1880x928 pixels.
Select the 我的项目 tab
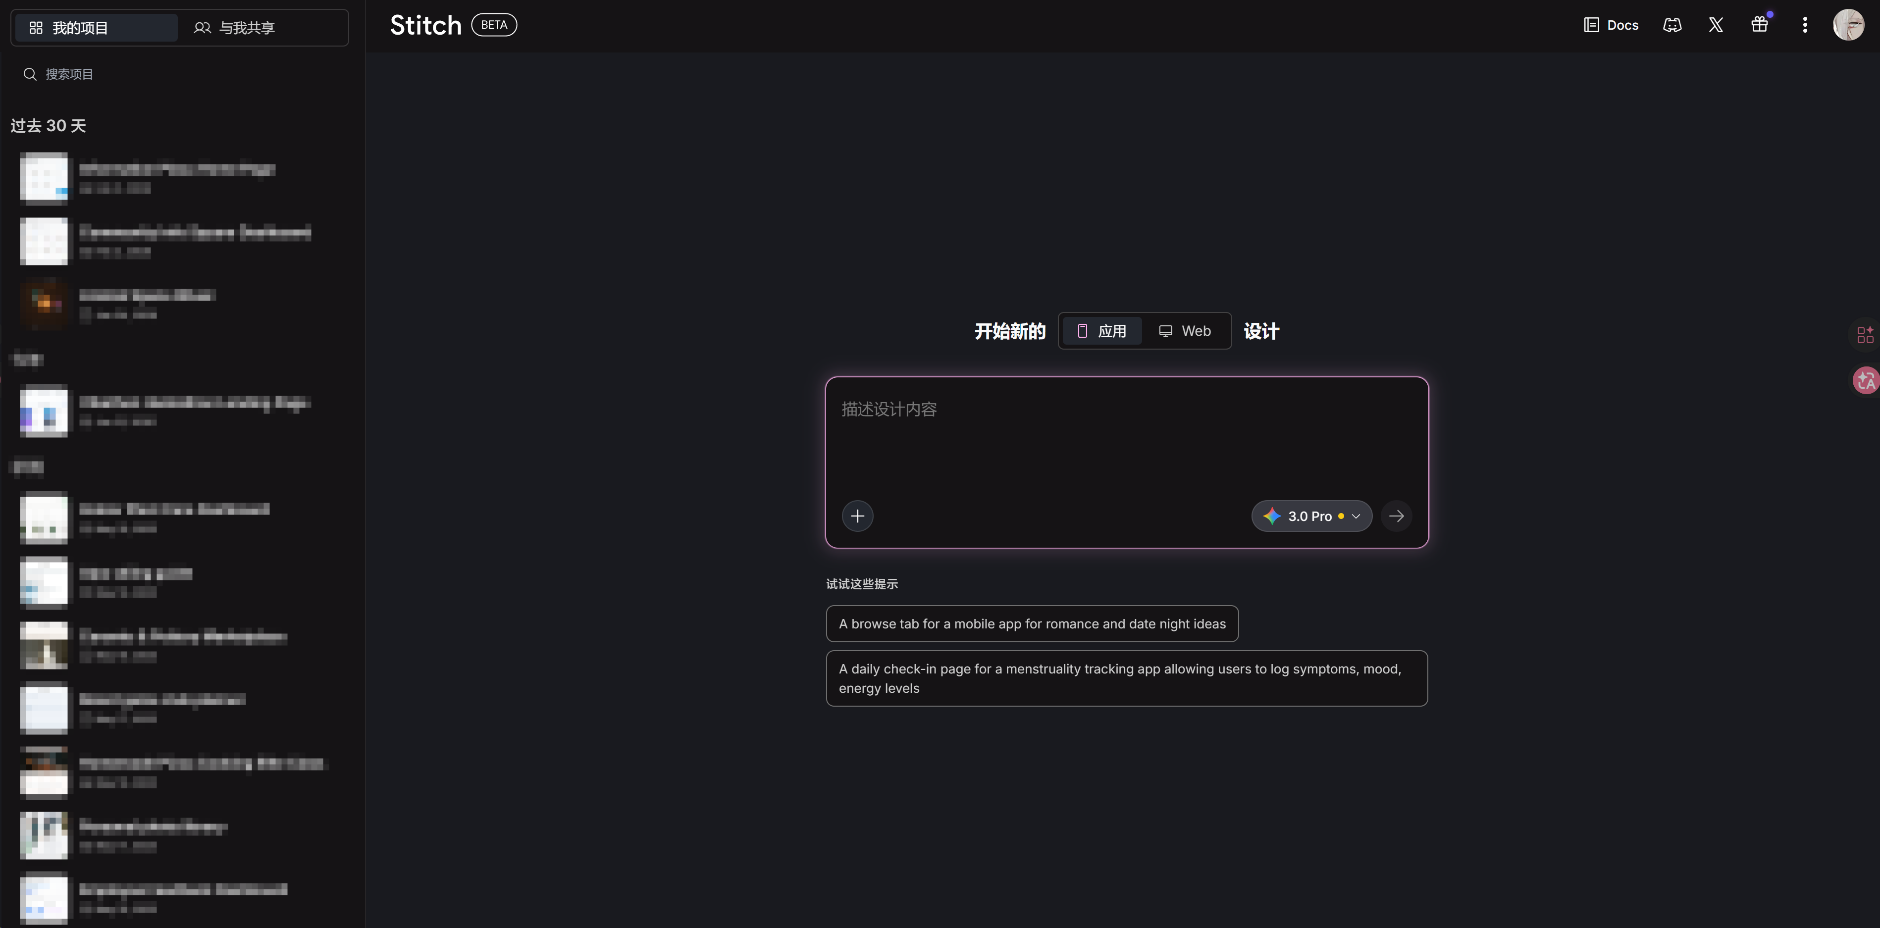tap(96, 28)
